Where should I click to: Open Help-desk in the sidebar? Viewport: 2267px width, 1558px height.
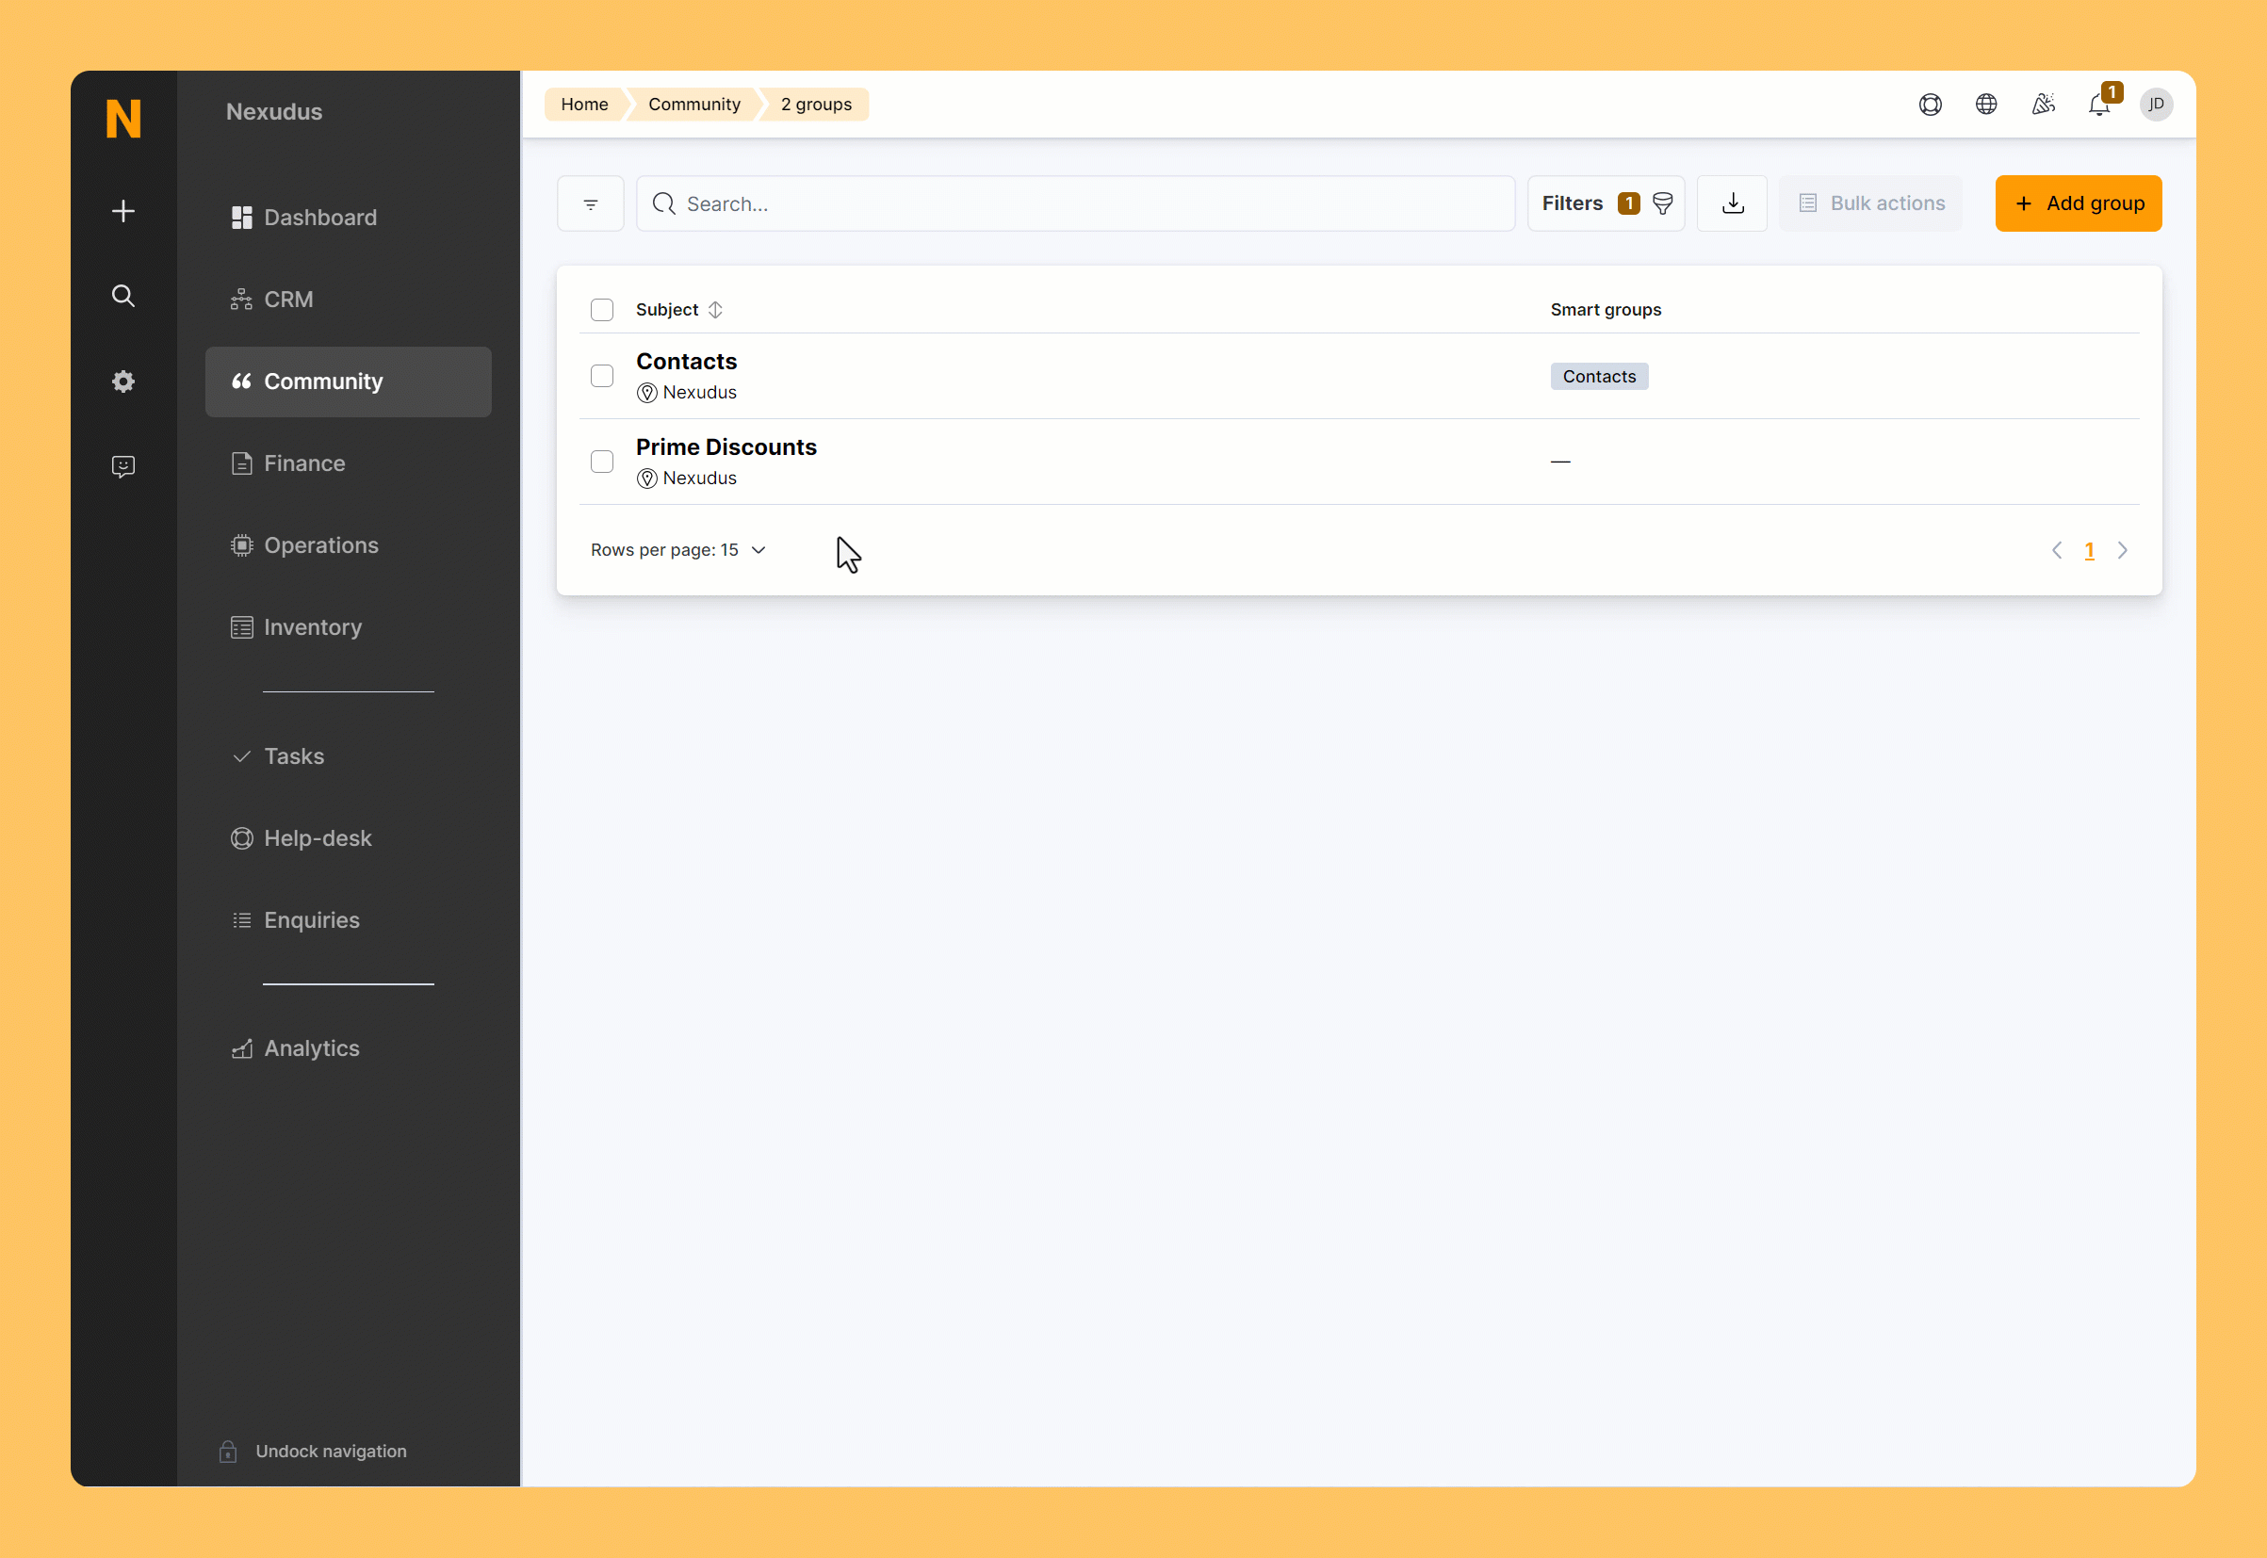(349, 838)
